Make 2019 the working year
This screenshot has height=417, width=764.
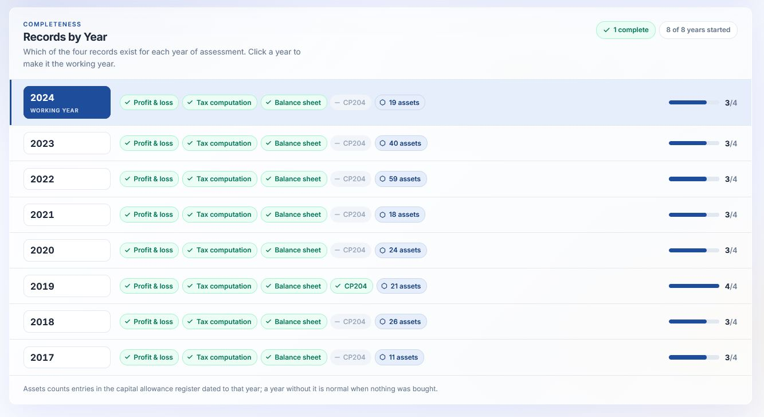[67, 286]
